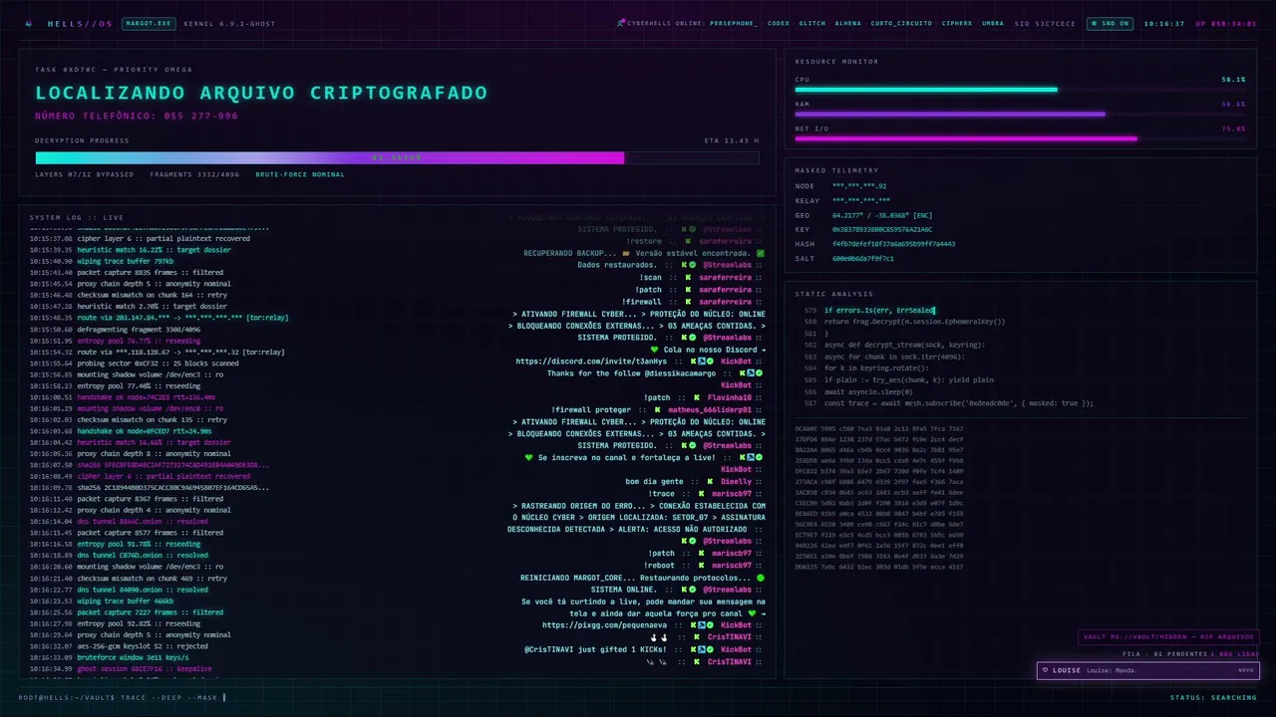
Task: Select CODEX in the online list
Action: [779, 23]
